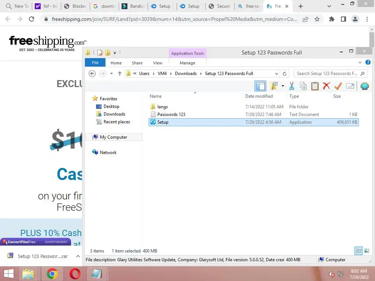Click the Up one level arrow in Explorer
The height and width of the screenshot is (281, 375).
120,74
